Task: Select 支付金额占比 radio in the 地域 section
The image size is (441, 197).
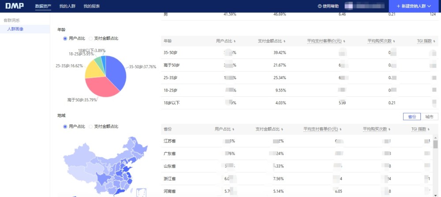Action: [91, 126]
